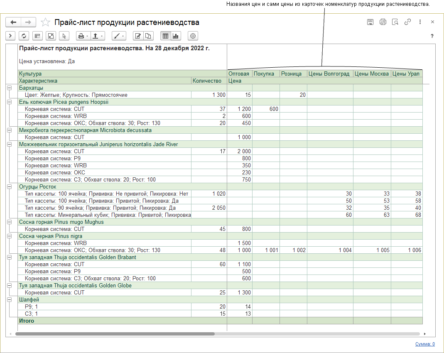Click the question mark help icon
The width and height of the screenshot is (444, 353).
click(432, 36)
